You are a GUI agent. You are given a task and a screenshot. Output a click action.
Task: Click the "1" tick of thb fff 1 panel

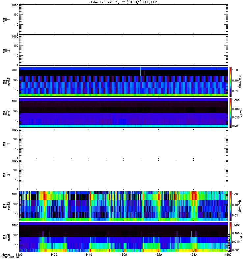pos(17,34)
